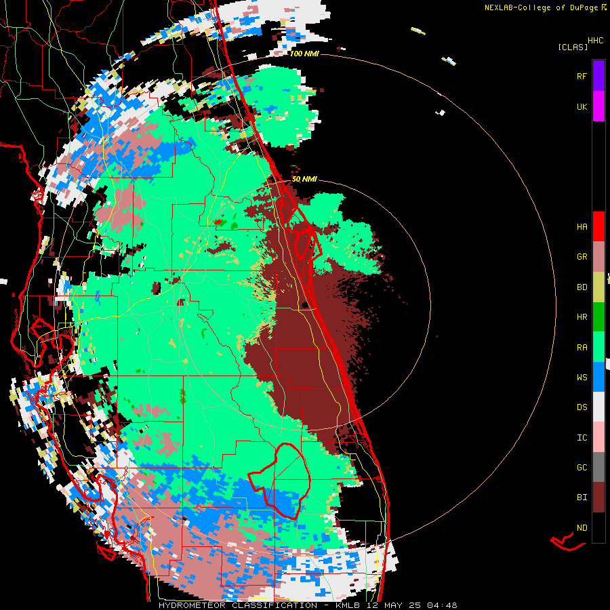Click the 100 NMI range ring label
The image size is (610, 610).
point(304,54)
